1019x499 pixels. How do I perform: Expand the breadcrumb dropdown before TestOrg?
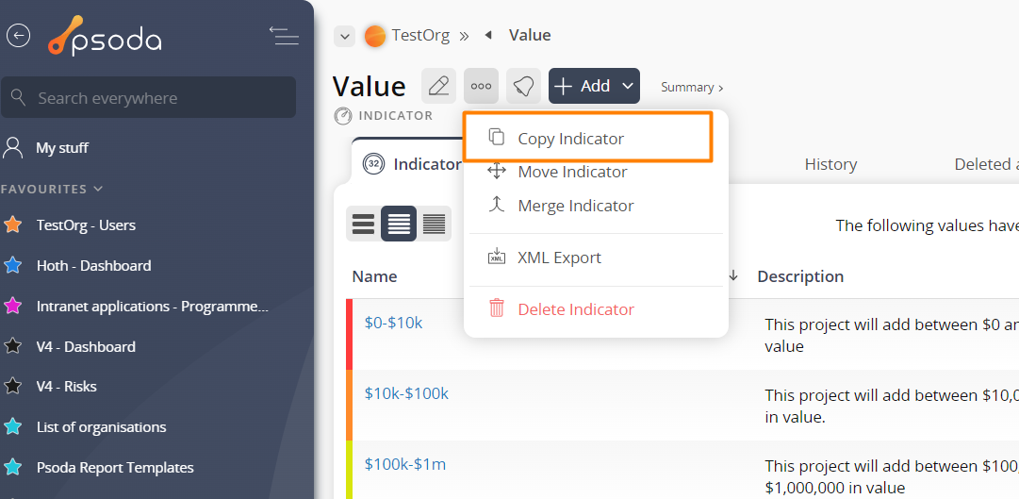pos(345,36)
